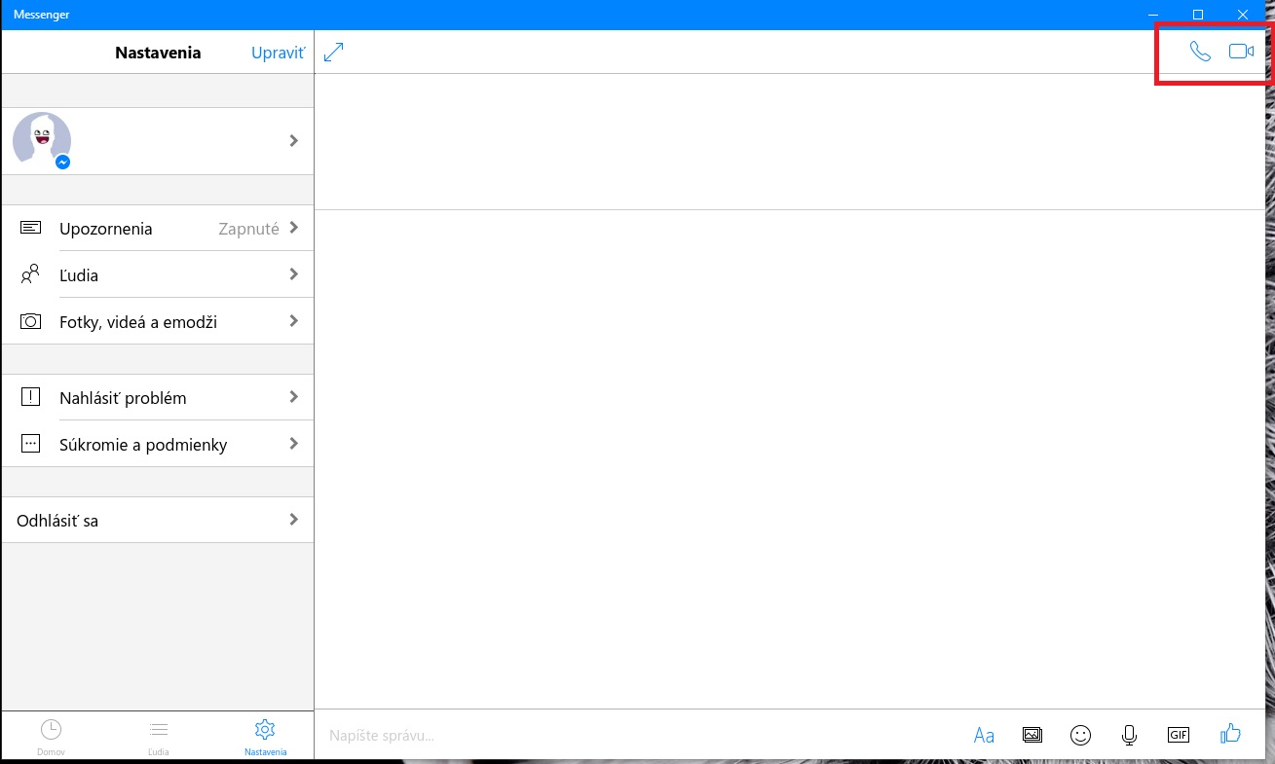Attach a photo using image icon

(1032, 735)
